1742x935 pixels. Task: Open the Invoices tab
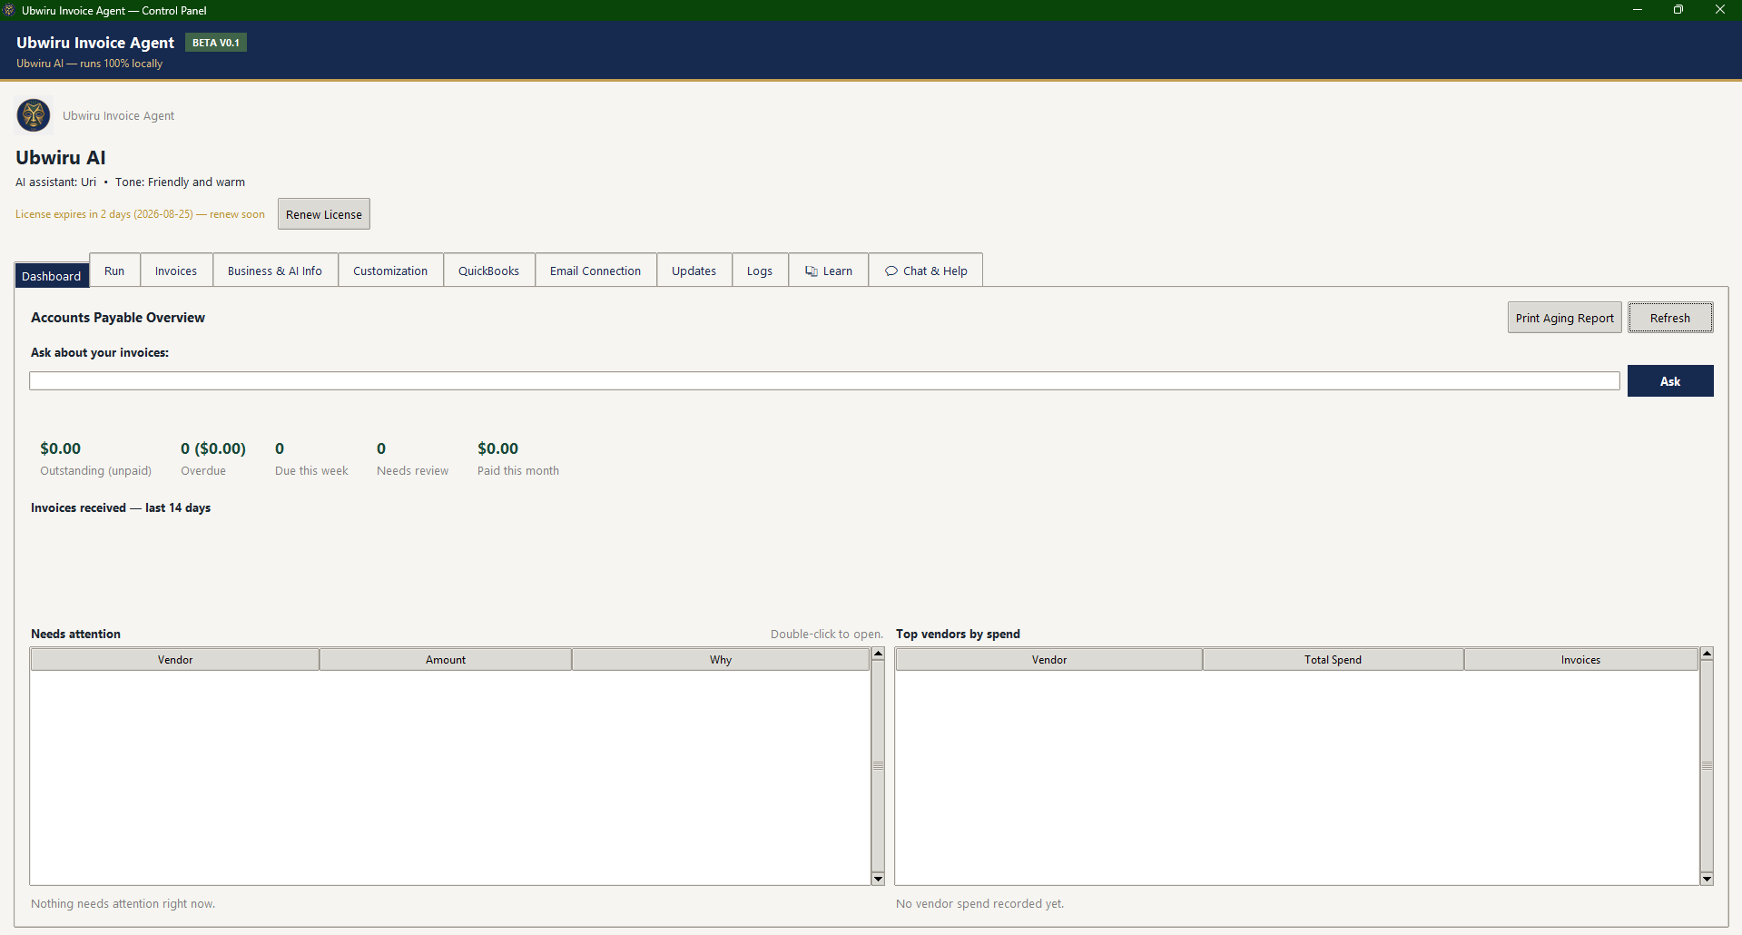[176, 271]
